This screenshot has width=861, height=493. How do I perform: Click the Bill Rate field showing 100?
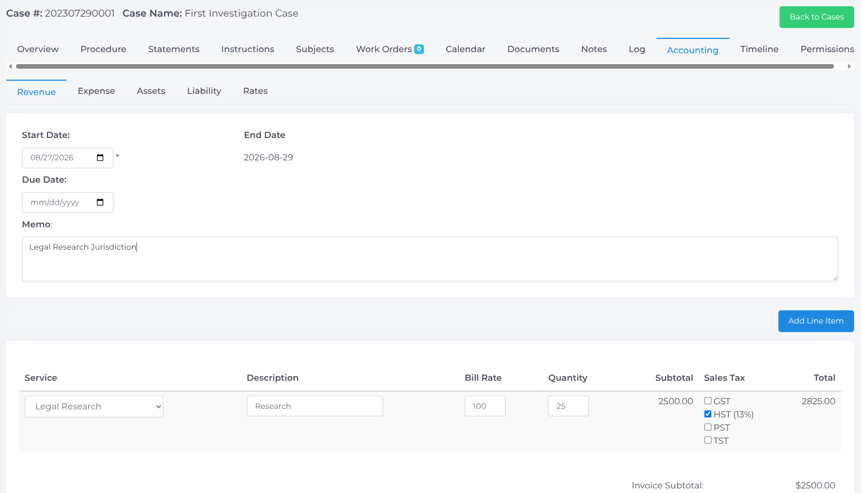[485, 406]
